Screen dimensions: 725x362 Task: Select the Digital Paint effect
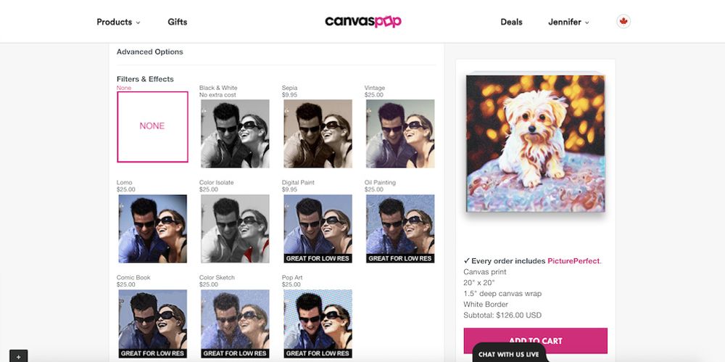click(x=318, y=229)
